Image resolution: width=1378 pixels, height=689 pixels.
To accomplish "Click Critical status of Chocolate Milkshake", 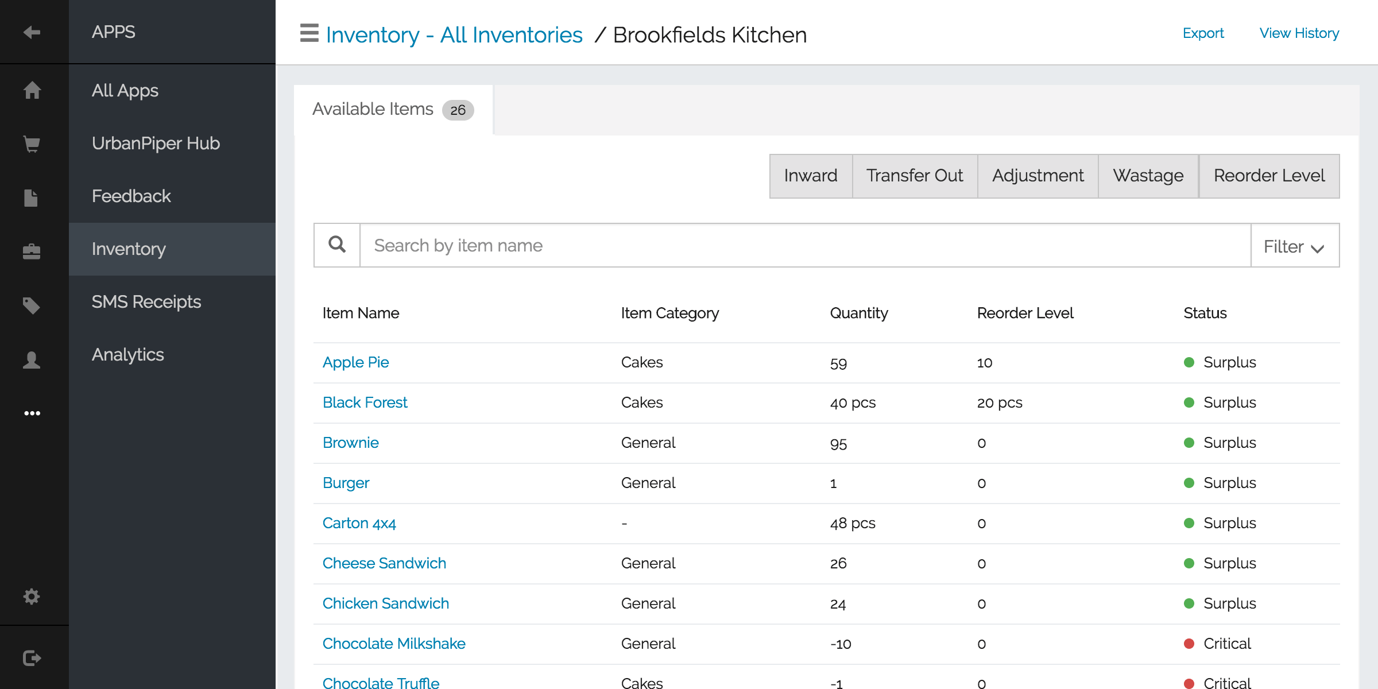I will (x=1217, y=644).
